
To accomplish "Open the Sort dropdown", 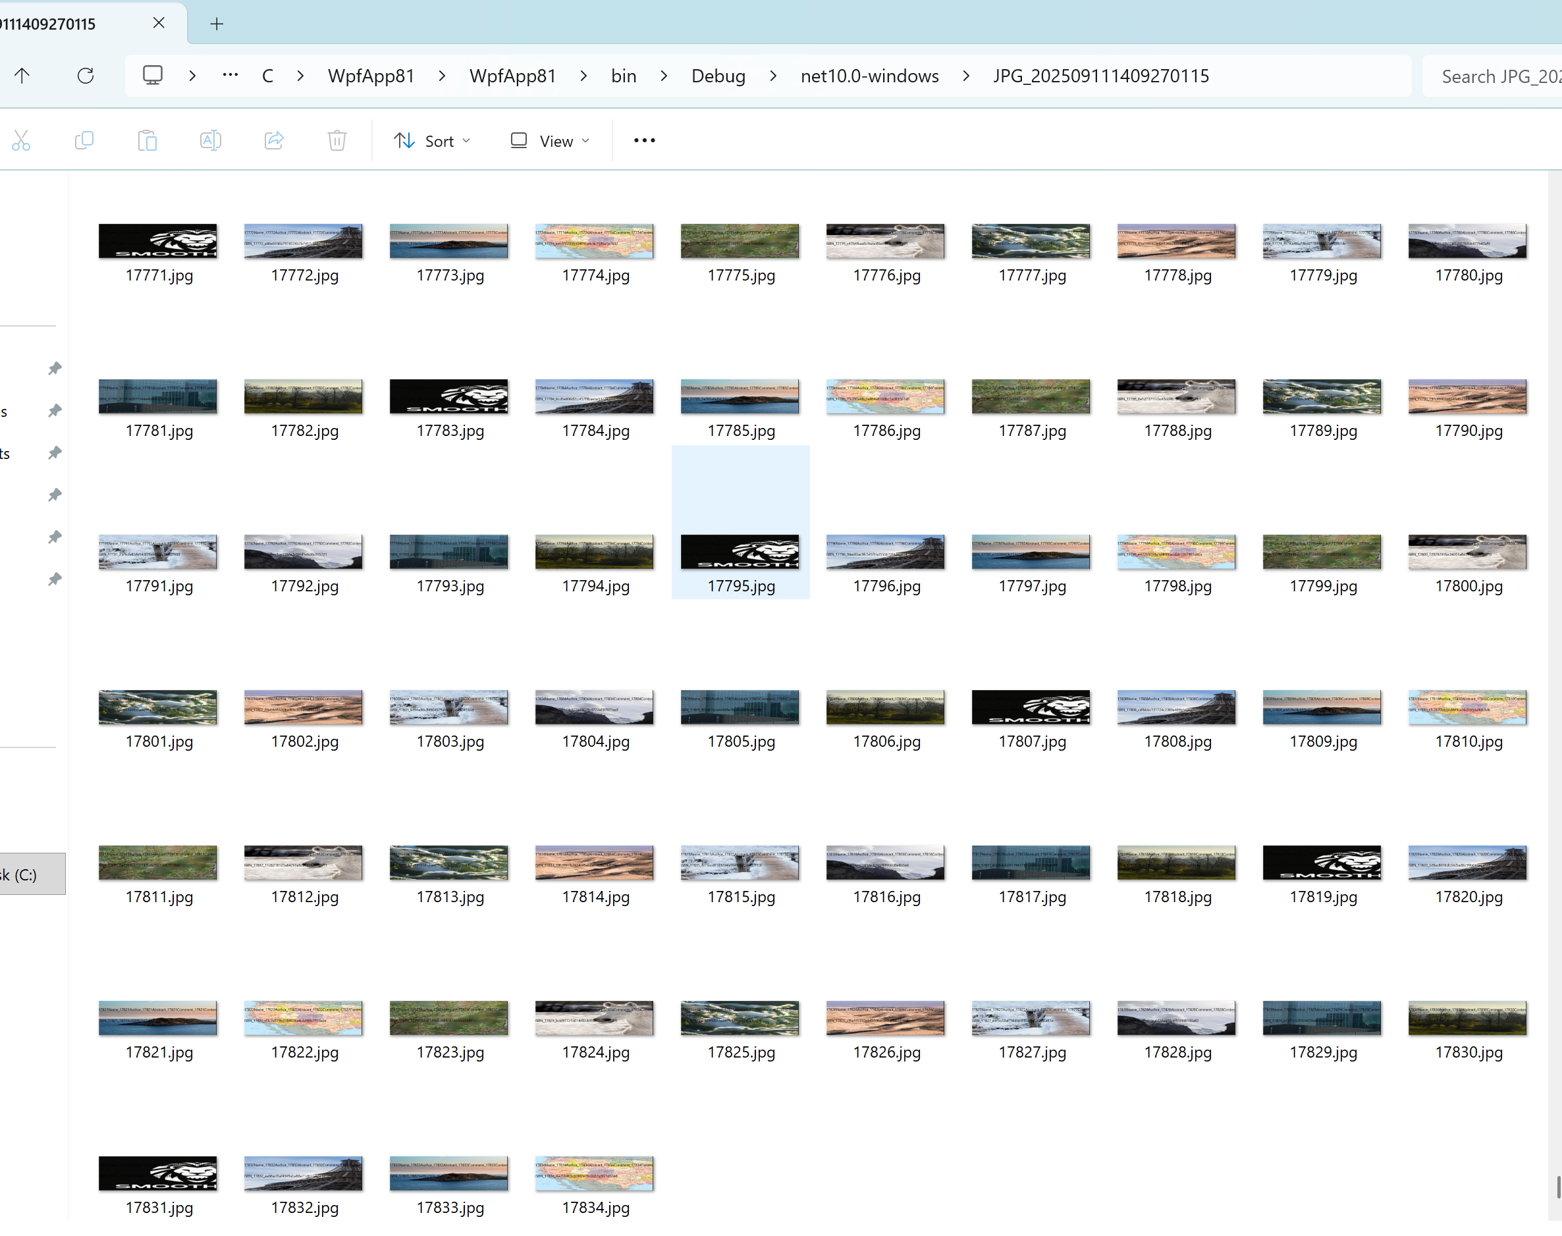I will [432, 140].
